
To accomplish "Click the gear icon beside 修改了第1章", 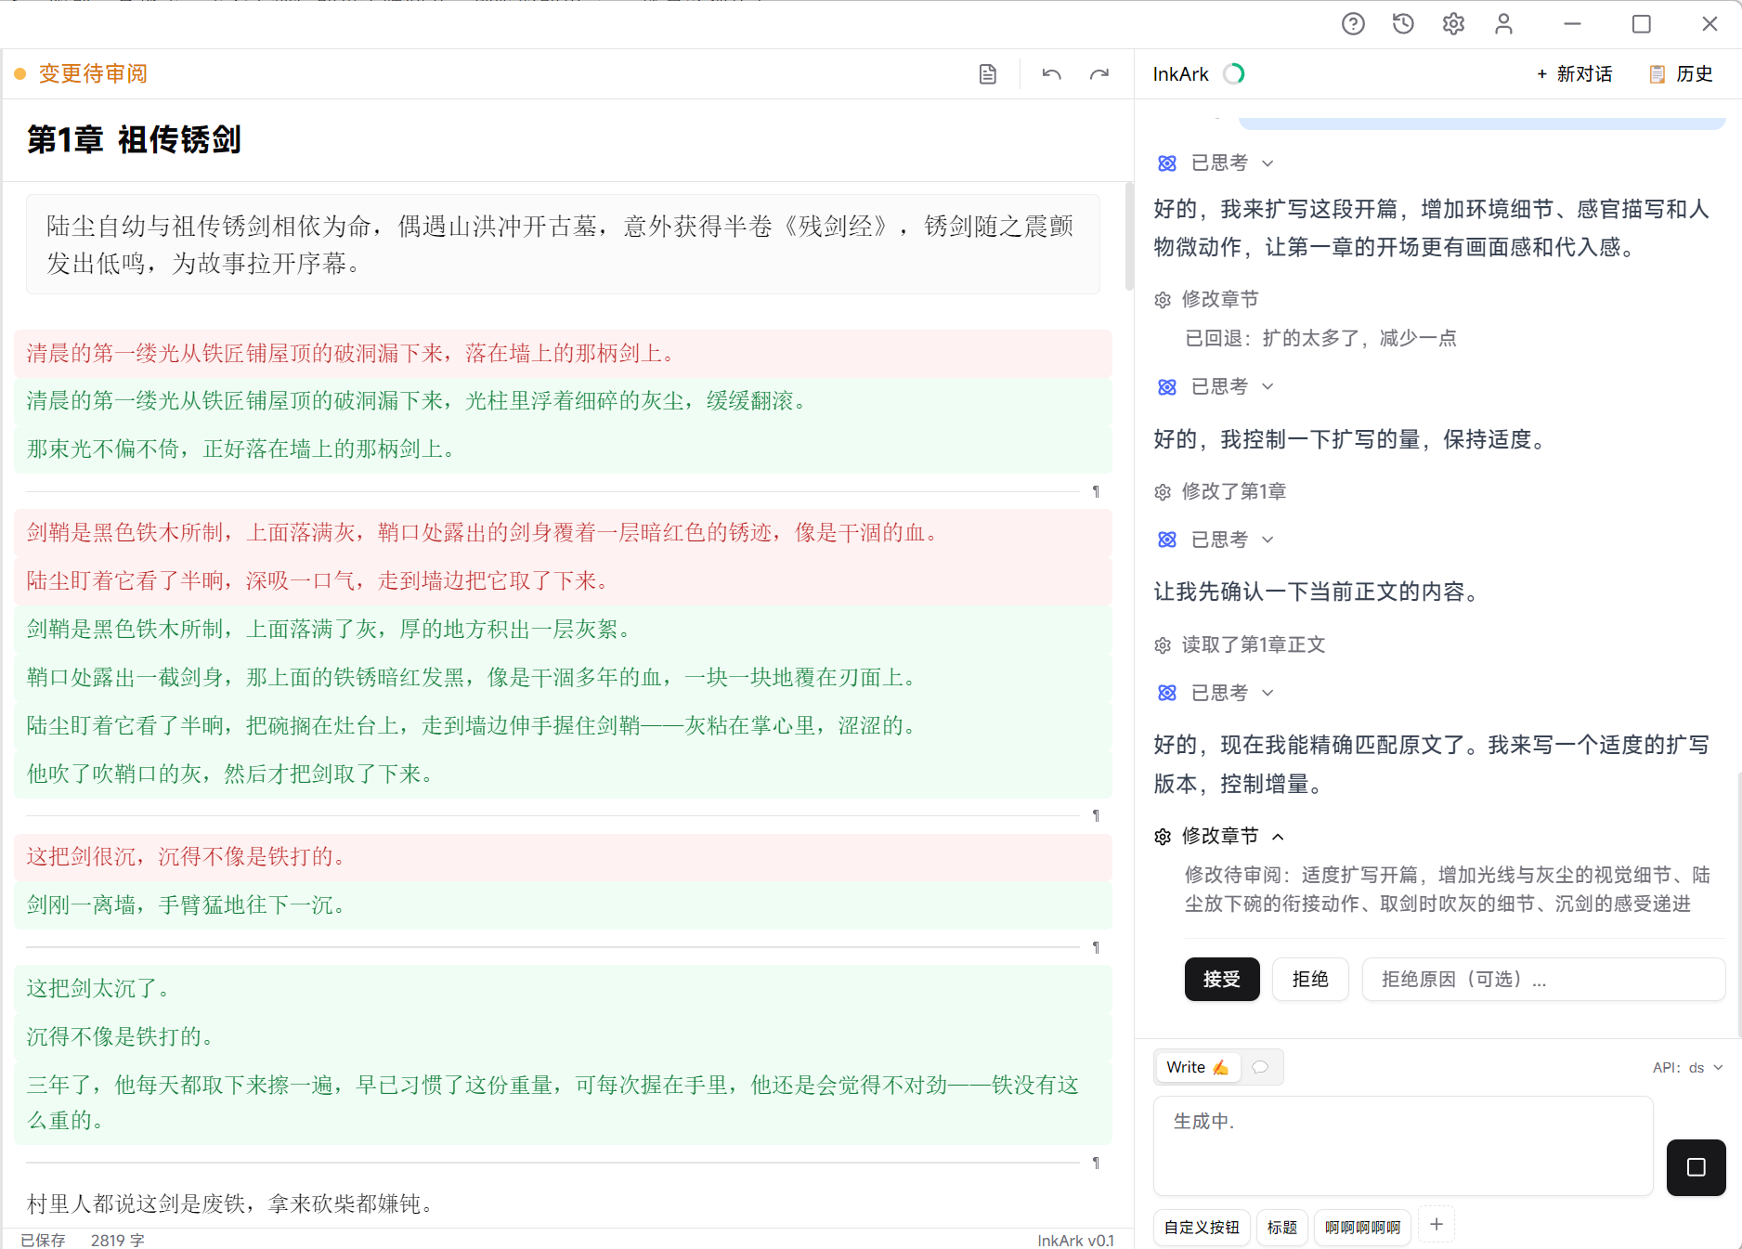I will tap(1163, 492).
